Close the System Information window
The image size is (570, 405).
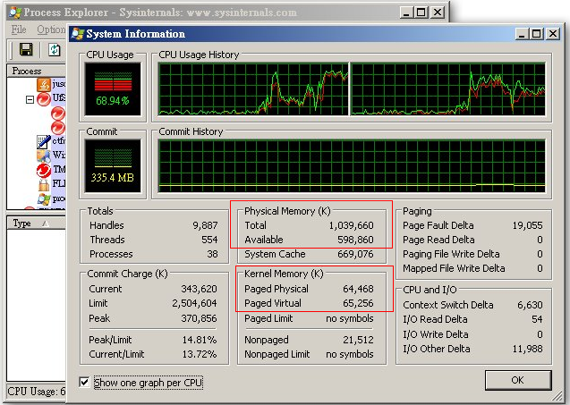(553, 34)
